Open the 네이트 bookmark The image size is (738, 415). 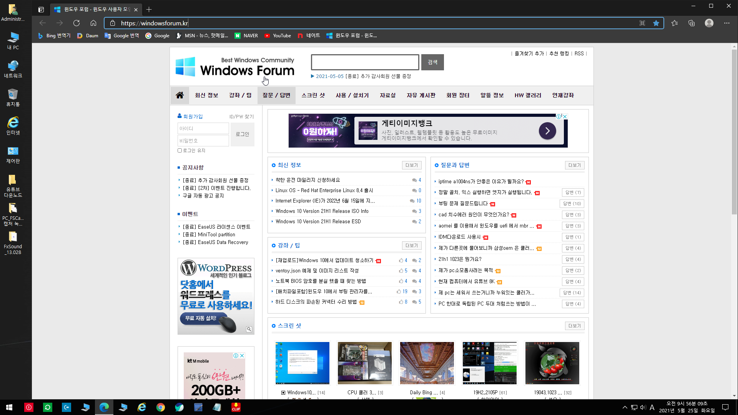[309, 35]
